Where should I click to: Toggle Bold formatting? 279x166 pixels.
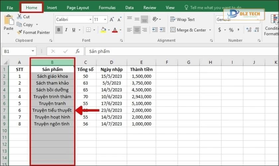tap(59, 30)
